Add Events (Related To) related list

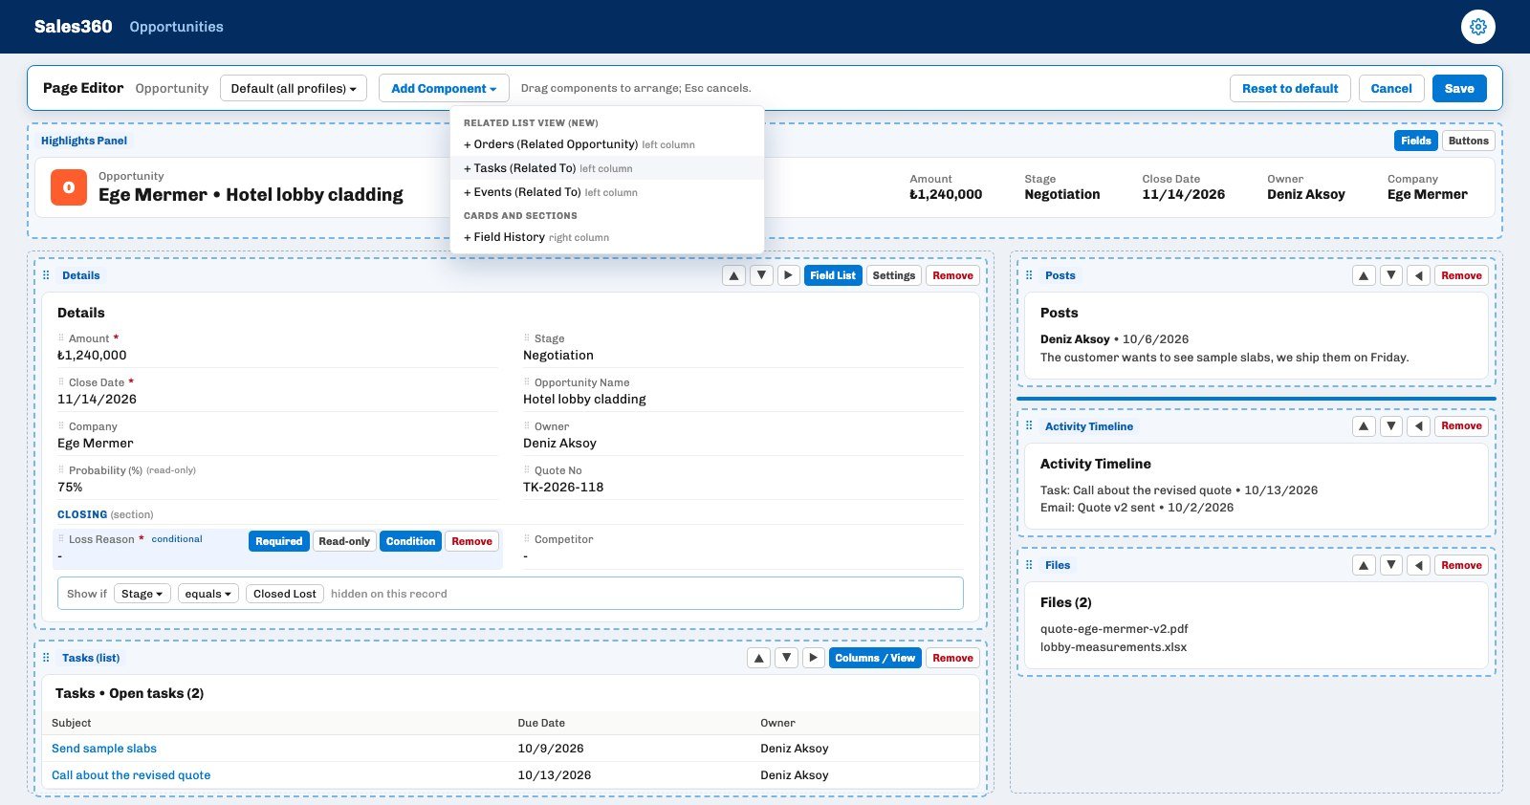607,192
